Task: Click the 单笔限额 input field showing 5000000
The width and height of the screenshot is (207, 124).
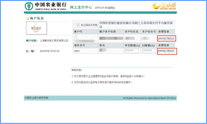Action: point(132,51)
